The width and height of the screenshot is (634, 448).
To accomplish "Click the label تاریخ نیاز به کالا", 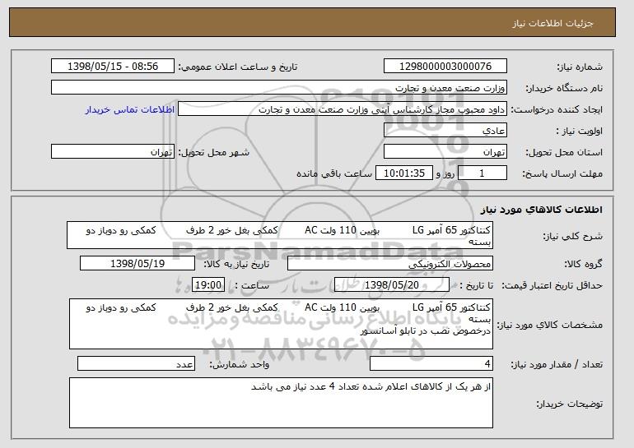I will pos(236,264).
